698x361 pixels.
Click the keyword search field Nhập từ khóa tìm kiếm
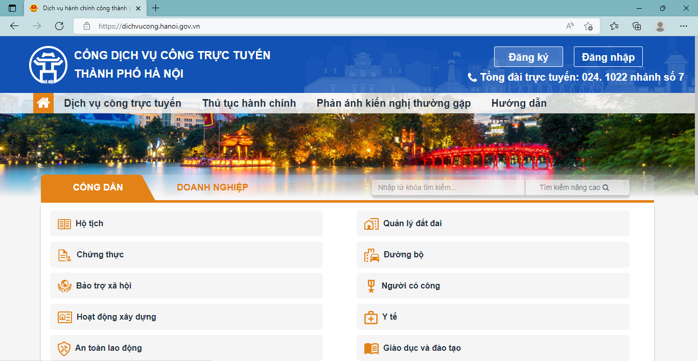coord(449,187)
